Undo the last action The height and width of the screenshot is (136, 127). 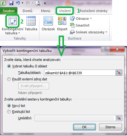point(18,3)
